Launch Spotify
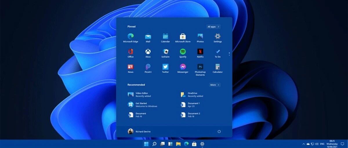Viewport: 348px width, 148px height. coord(183,53)
